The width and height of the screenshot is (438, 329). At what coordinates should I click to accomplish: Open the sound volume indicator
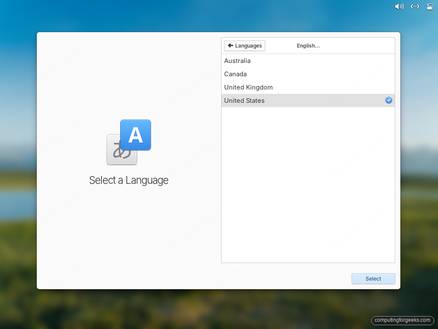[399, 6]
